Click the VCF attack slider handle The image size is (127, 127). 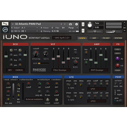(53, 59)
